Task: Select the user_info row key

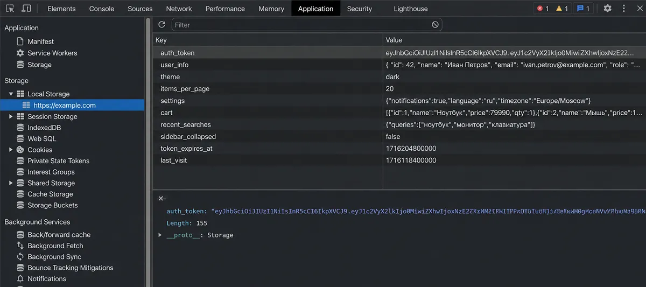Action: pyautogui.click(x=174, y=65)
